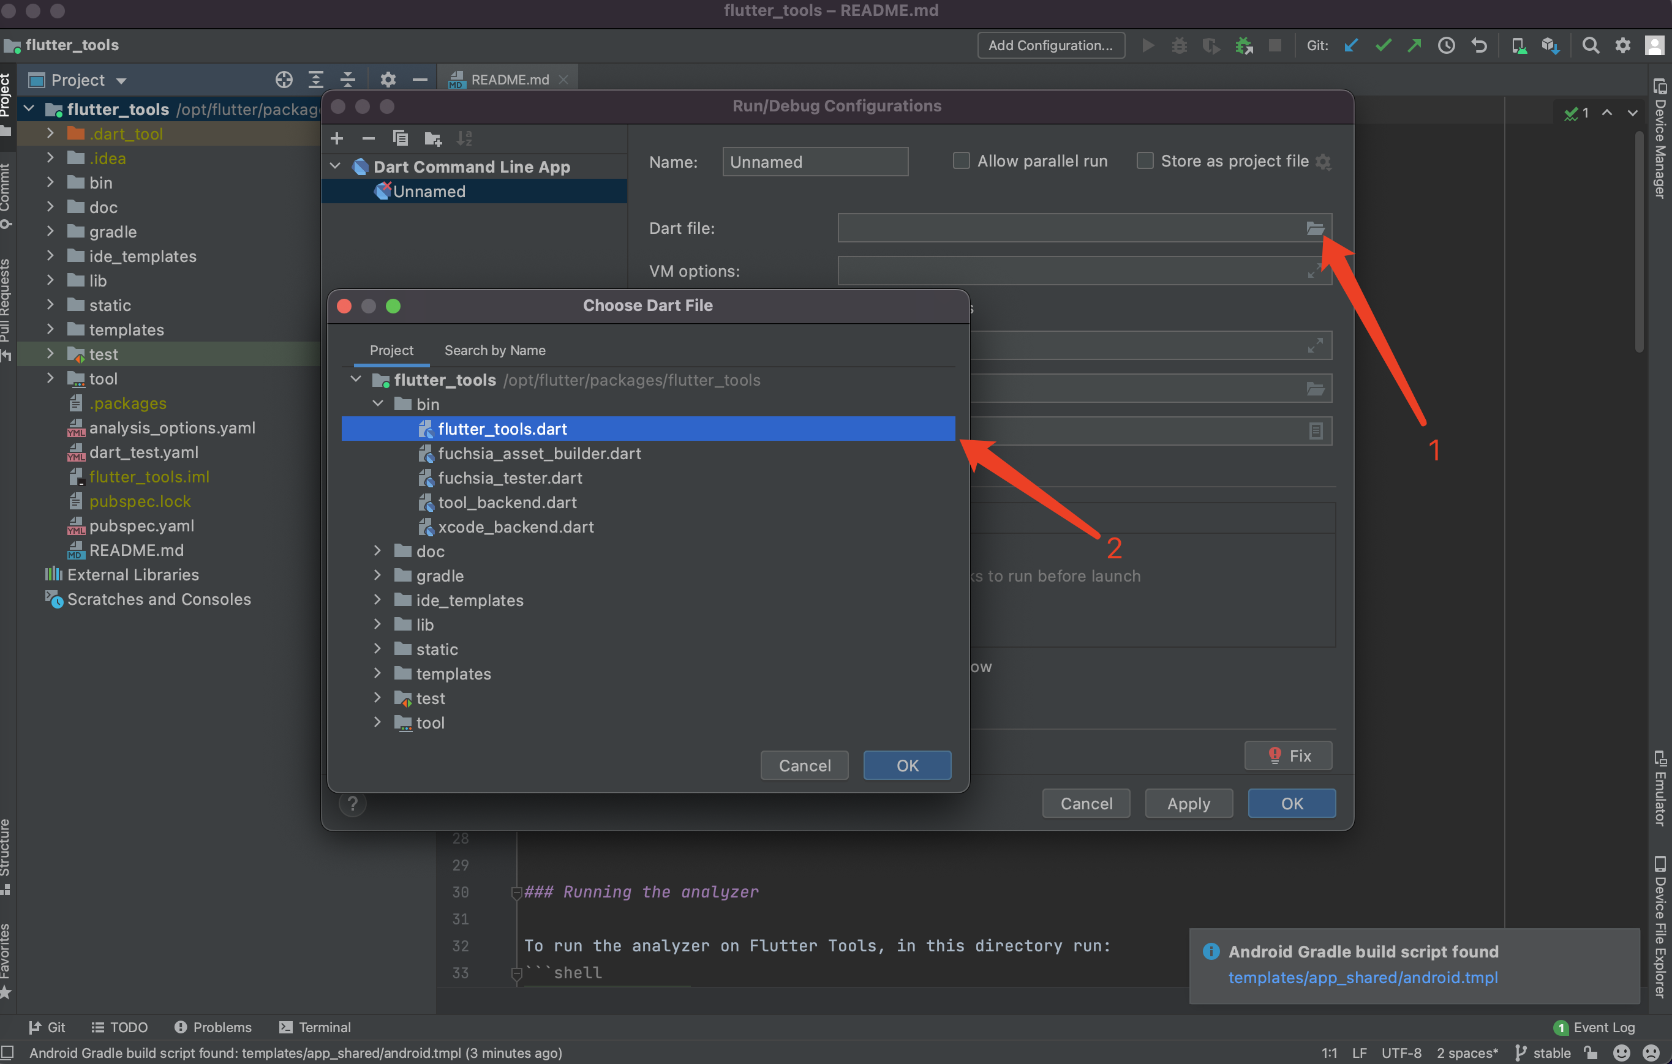Collapse flutter_tools root in Choose Dart File
Viewport: 1672px width, 1064px height.
356,380
